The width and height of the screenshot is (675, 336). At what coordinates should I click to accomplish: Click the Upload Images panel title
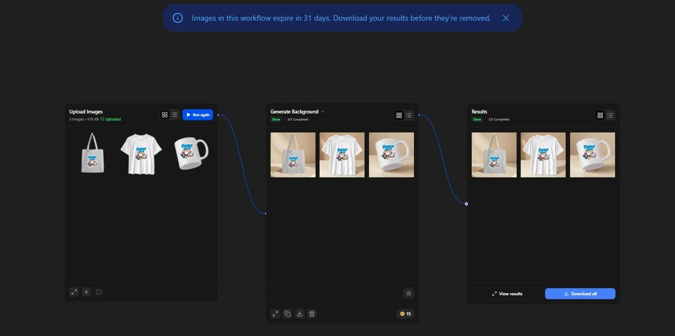point(86,112)
